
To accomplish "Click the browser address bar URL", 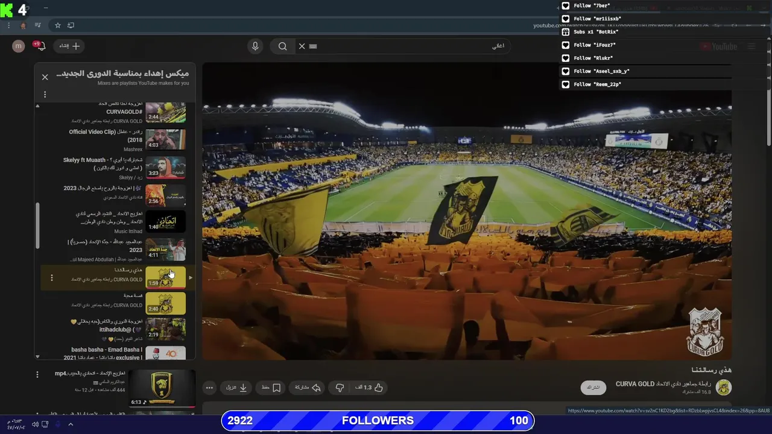I will point(620,25).
